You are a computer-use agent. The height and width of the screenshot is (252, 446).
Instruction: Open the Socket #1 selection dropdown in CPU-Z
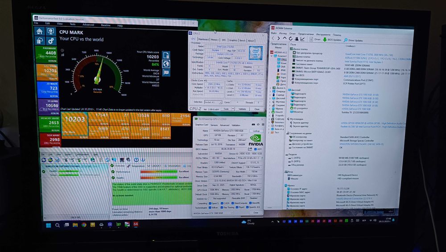(x=213, y=102)
